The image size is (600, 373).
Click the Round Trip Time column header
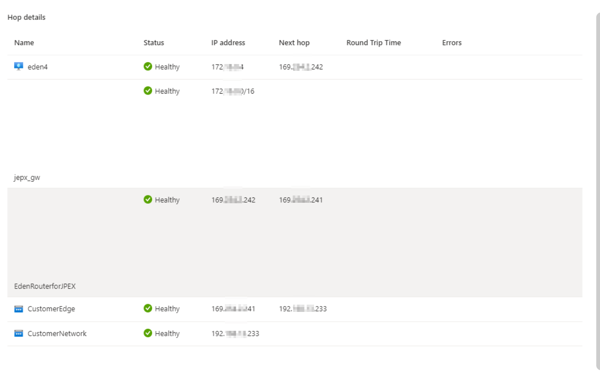click(x=374, y=43)
